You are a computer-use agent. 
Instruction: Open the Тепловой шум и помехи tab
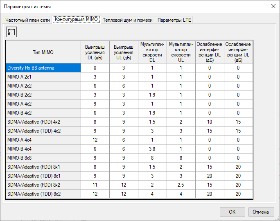(128, 20)
